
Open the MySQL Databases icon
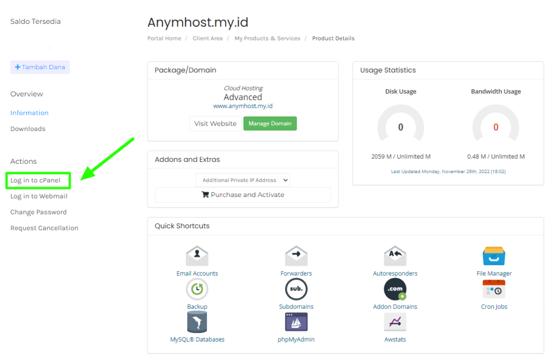[x=197, y=322]
